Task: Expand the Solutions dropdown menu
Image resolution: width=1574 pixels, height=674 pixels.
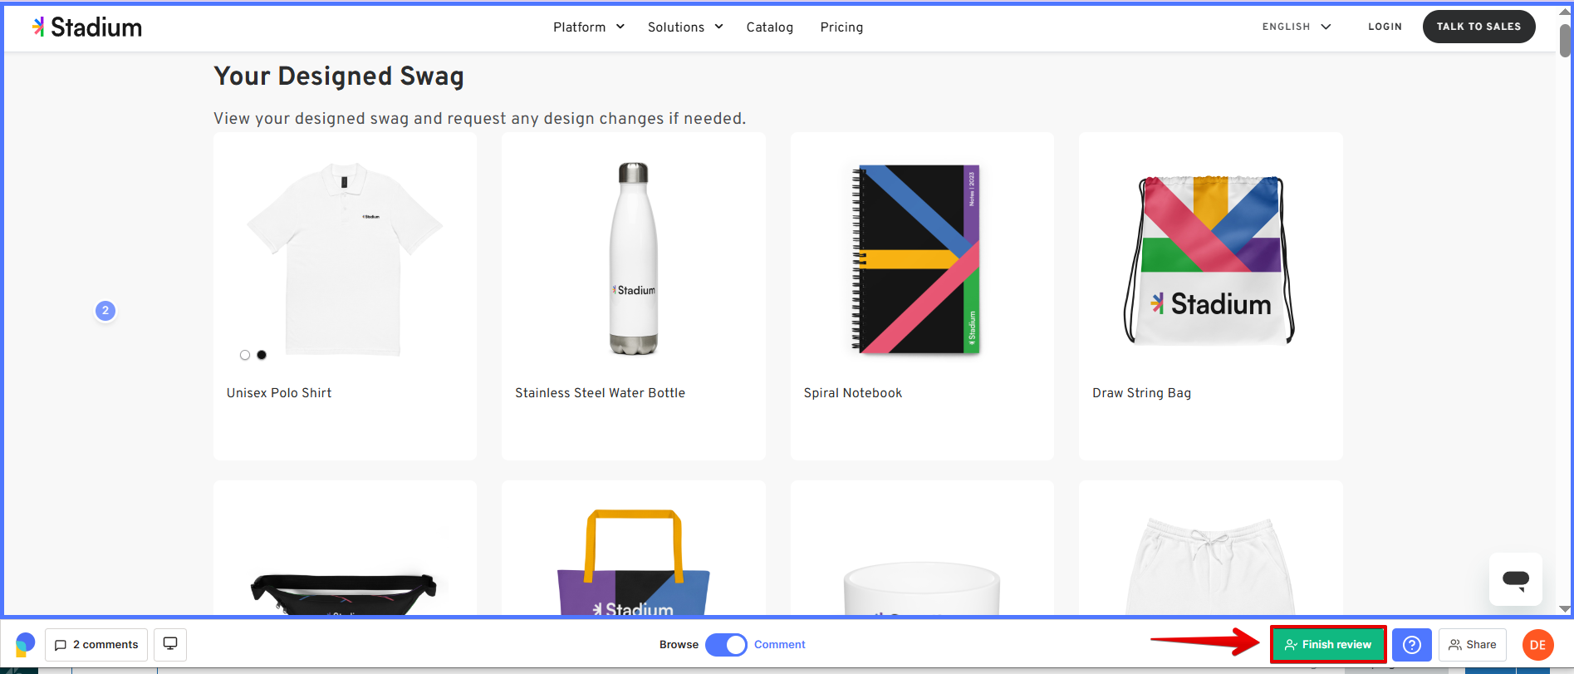Action: point(685,27)
